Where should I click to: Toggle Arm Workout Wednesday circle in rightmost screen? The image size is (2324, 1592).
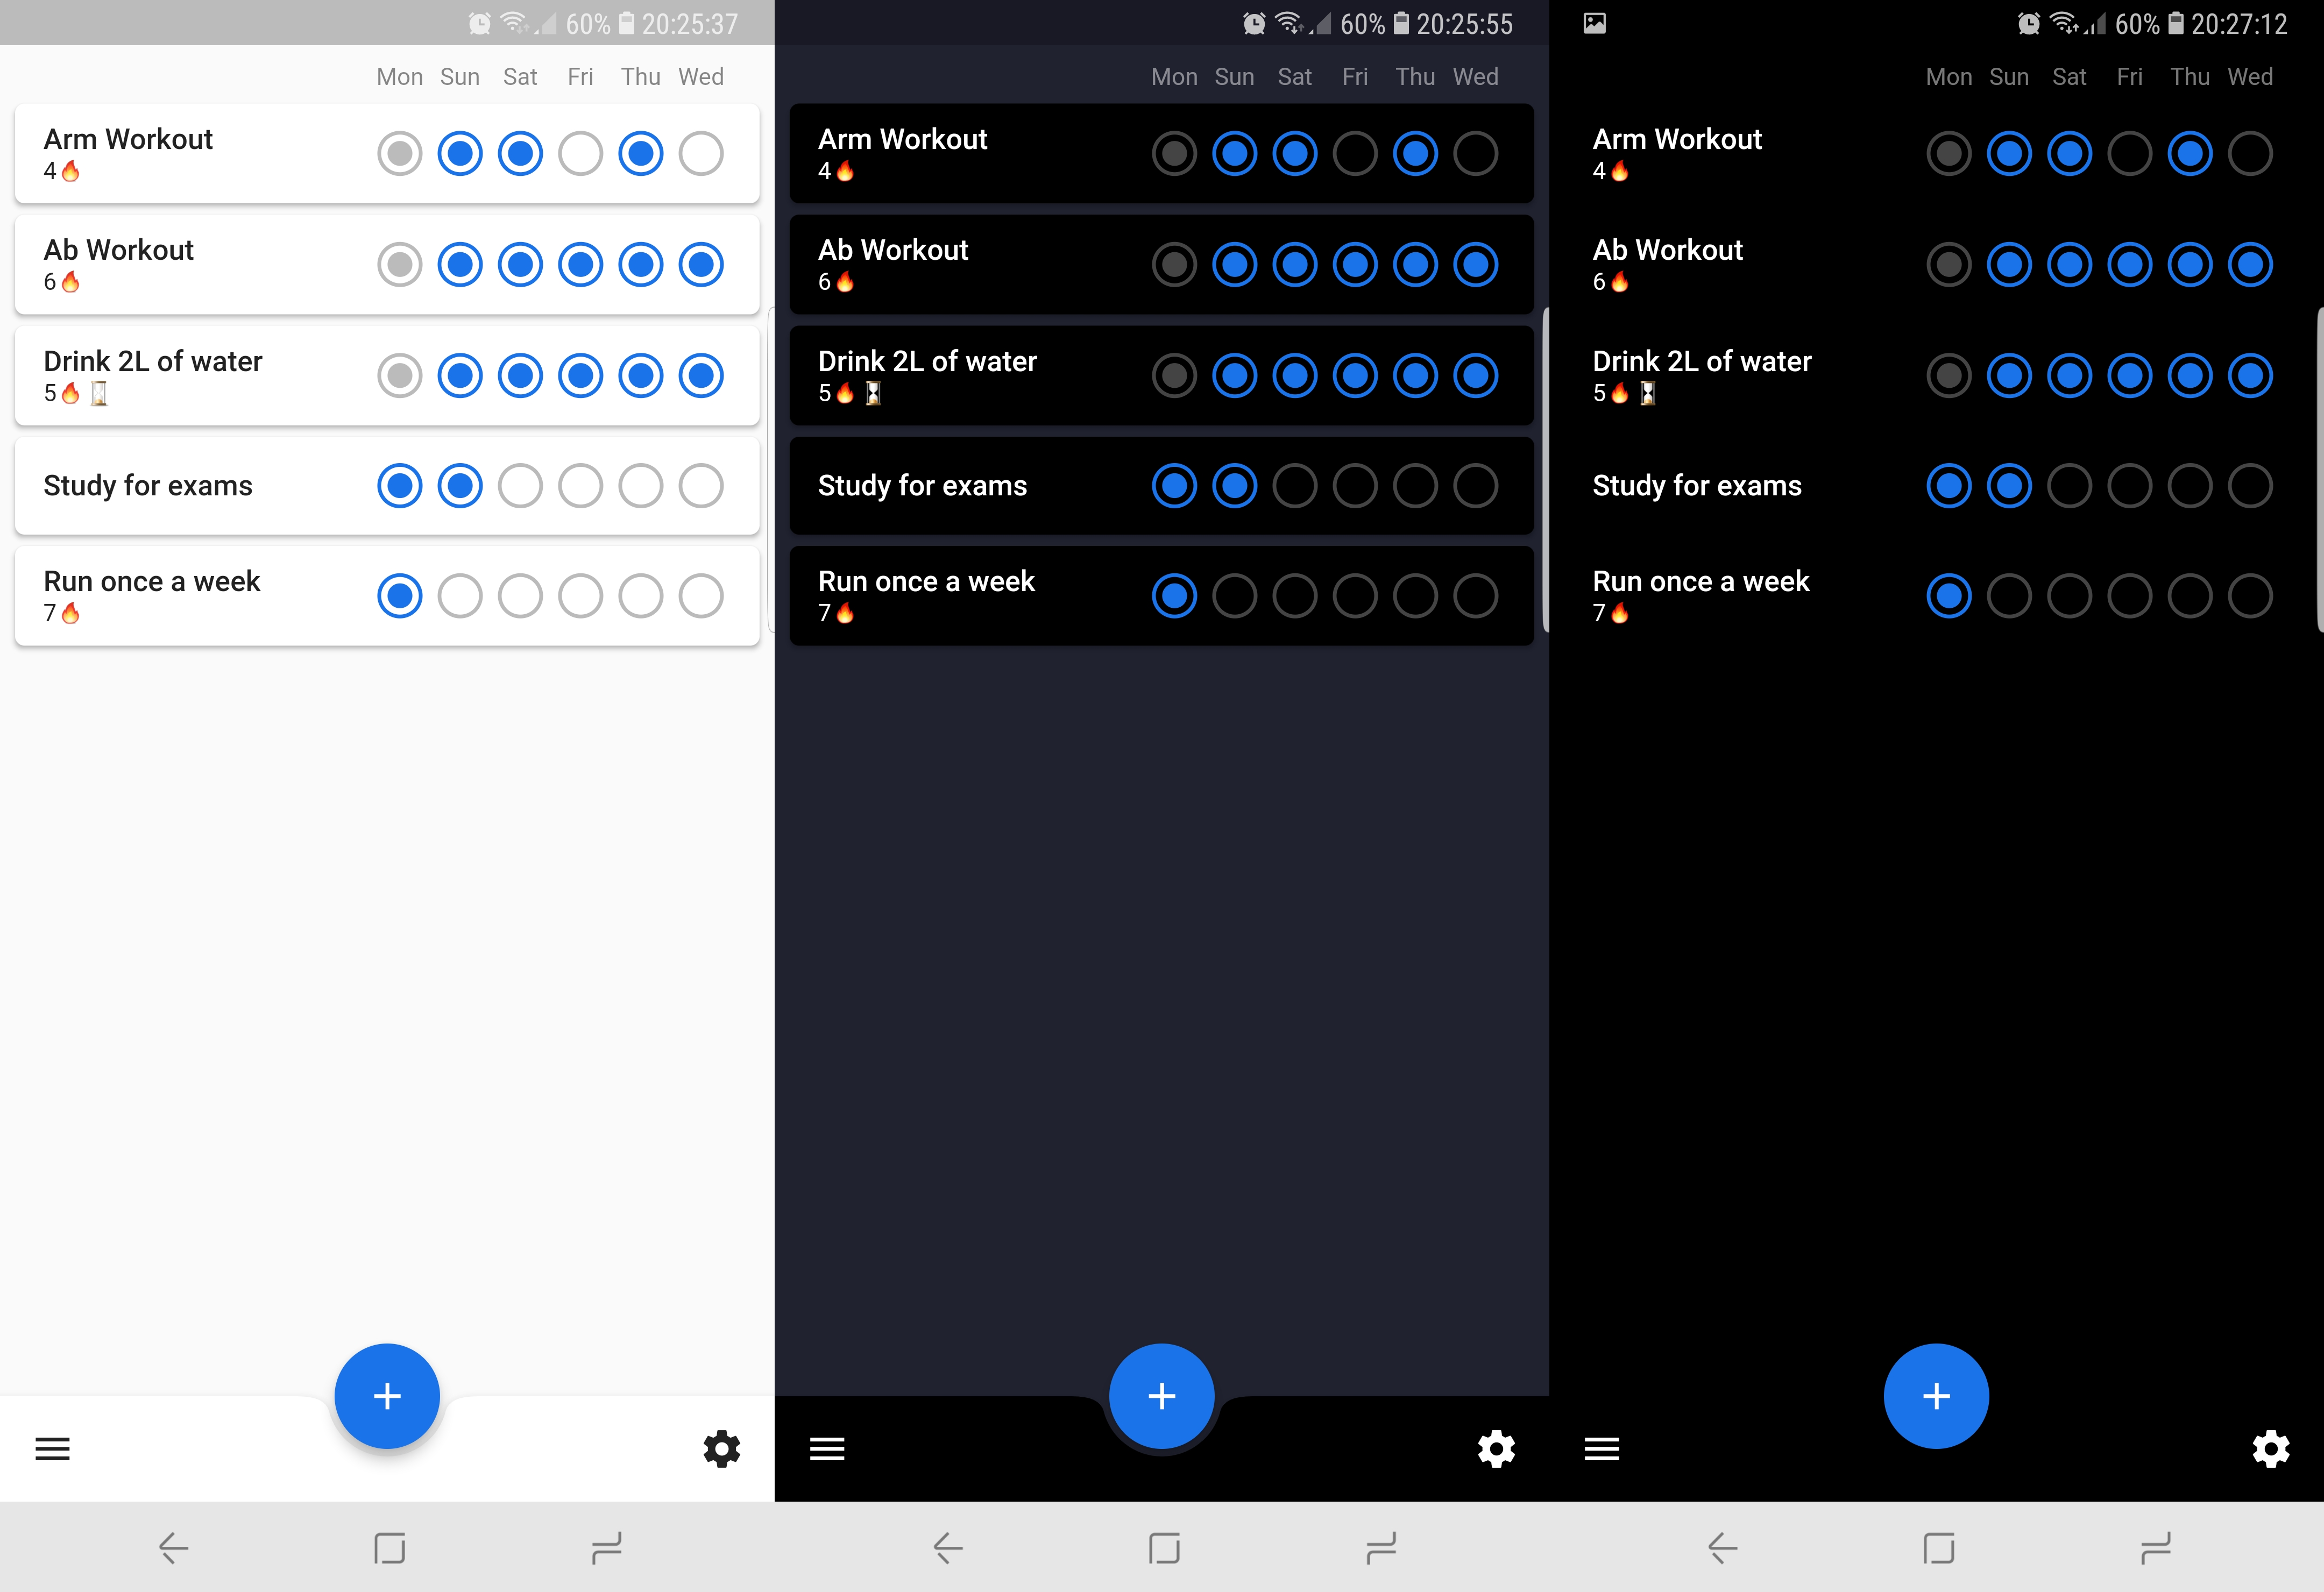2250,154
